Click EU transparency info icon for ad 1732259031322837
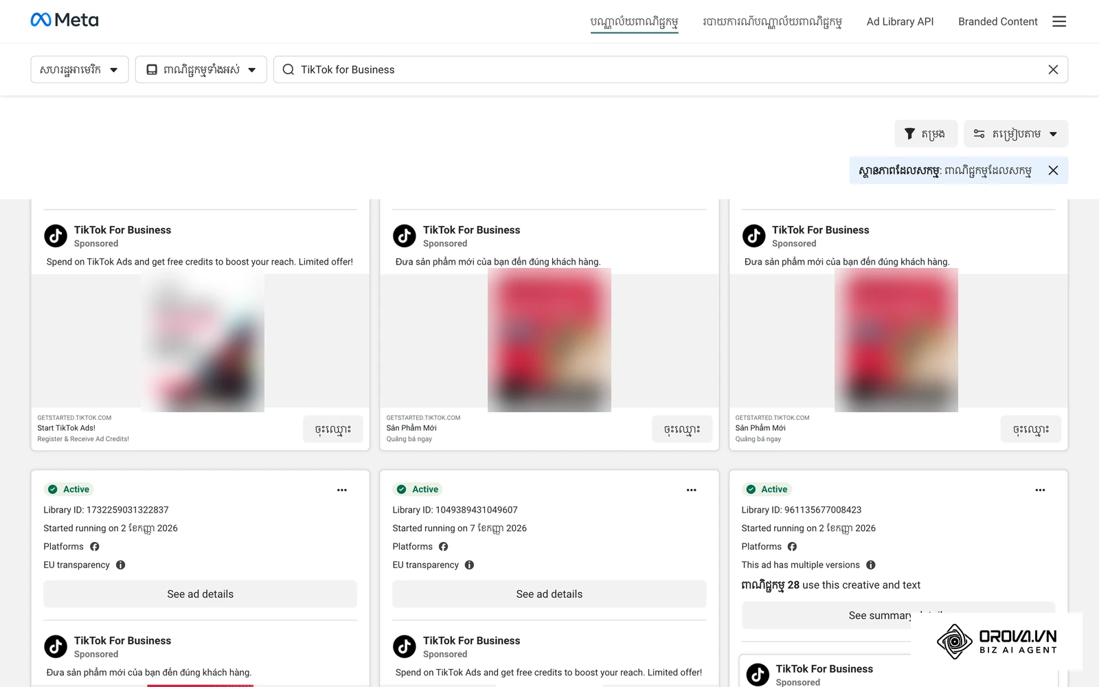This screenshot has height=687, width=1099. (x=121, y=565)
